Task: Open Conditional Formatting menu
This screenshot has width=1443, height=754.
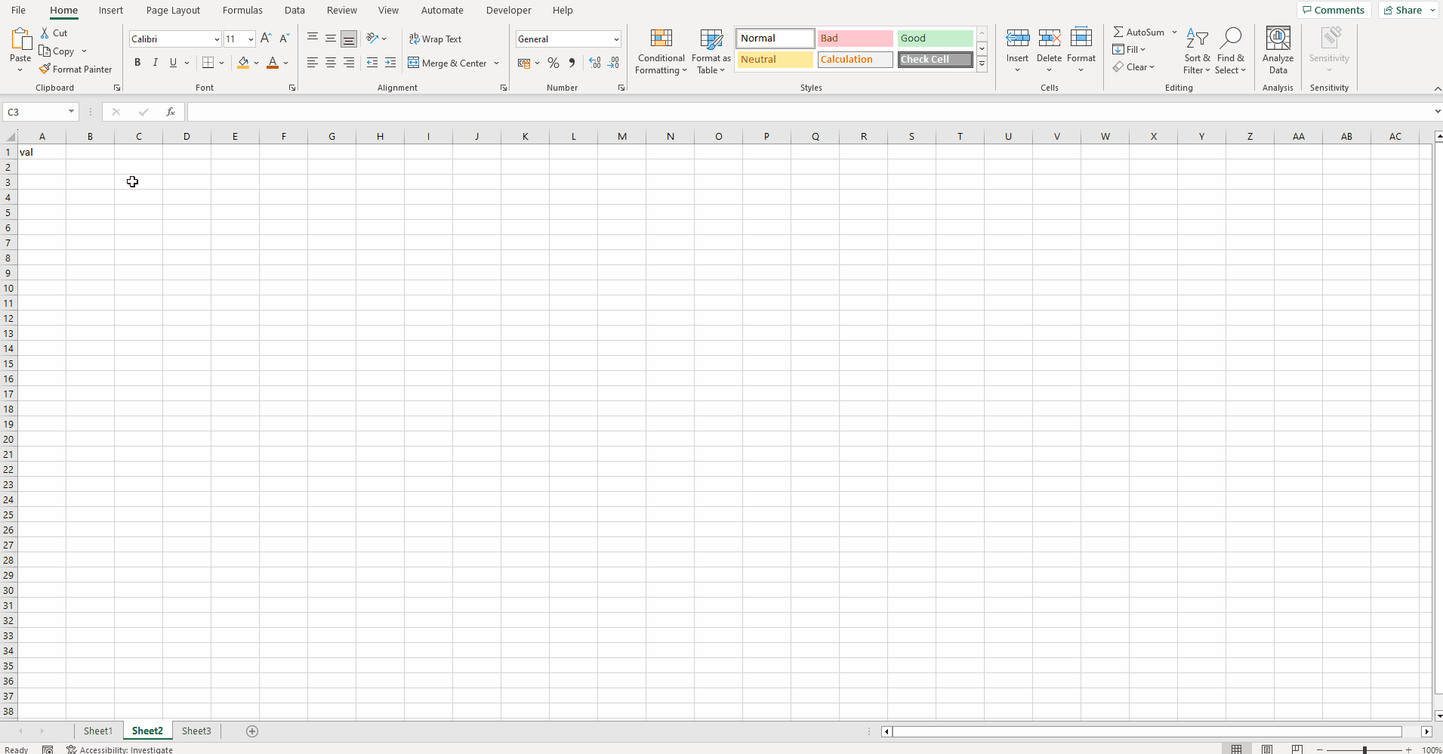Action: [x=661, y=51]
